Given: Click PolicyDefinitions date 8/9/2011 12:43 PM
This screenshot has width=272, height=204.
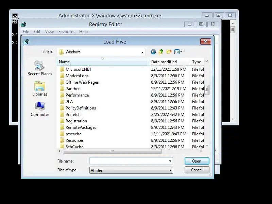Looking at the screenshot, I should coord(168,108).
